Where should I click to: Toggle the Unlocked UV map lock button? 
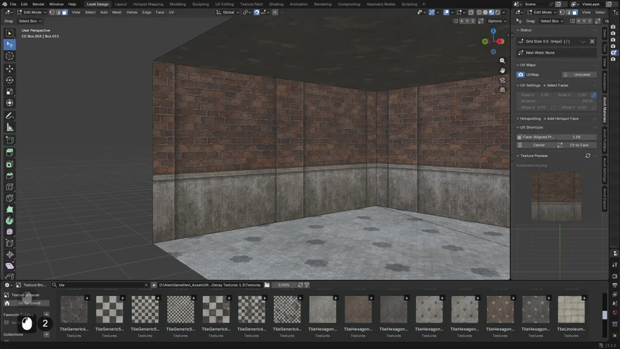pos(579,74)
